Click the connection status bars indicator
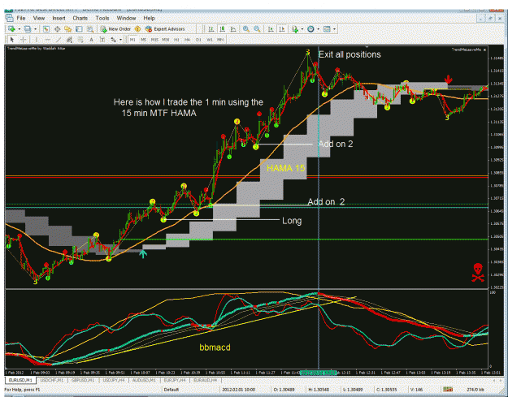The height and width of the screenshot is (397, 508). coord(448,390)
